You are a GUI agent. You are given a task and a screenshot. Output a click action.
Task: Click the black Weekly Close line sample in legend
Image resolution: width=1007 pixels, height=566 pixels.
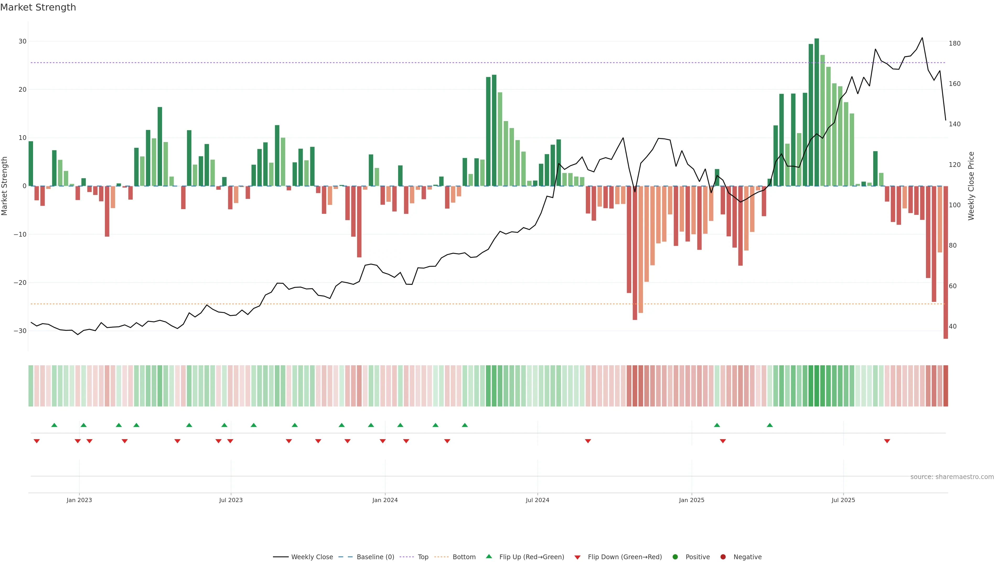[281, 557]
